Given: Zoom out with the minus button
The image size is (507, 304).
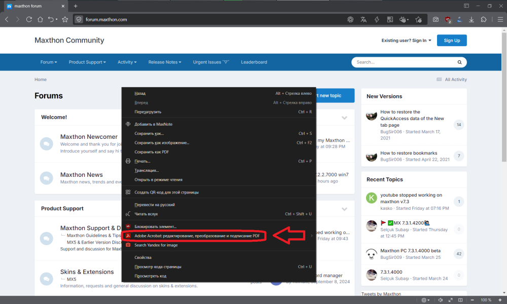Looking at the screenshot, I should click(x=473, y=300).
